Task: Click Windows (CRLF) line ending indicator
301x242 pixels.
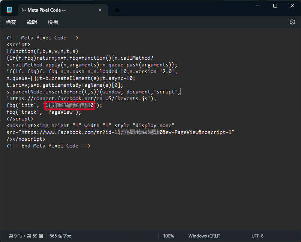Action: pos(204,236)
